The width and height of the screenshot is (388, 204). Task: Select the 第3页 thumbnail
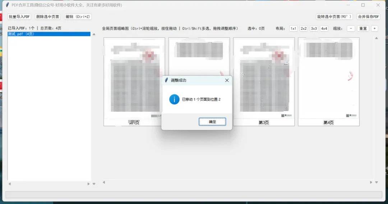pos(264,82)
